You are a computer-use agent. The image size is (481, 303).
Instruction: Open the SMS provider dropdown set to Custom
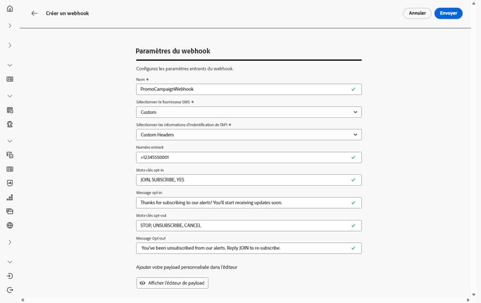(248, 112)
